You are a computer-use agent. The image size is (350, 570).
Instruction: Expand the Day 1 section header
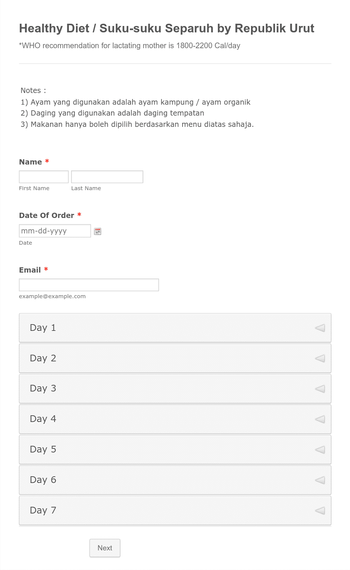175,328
